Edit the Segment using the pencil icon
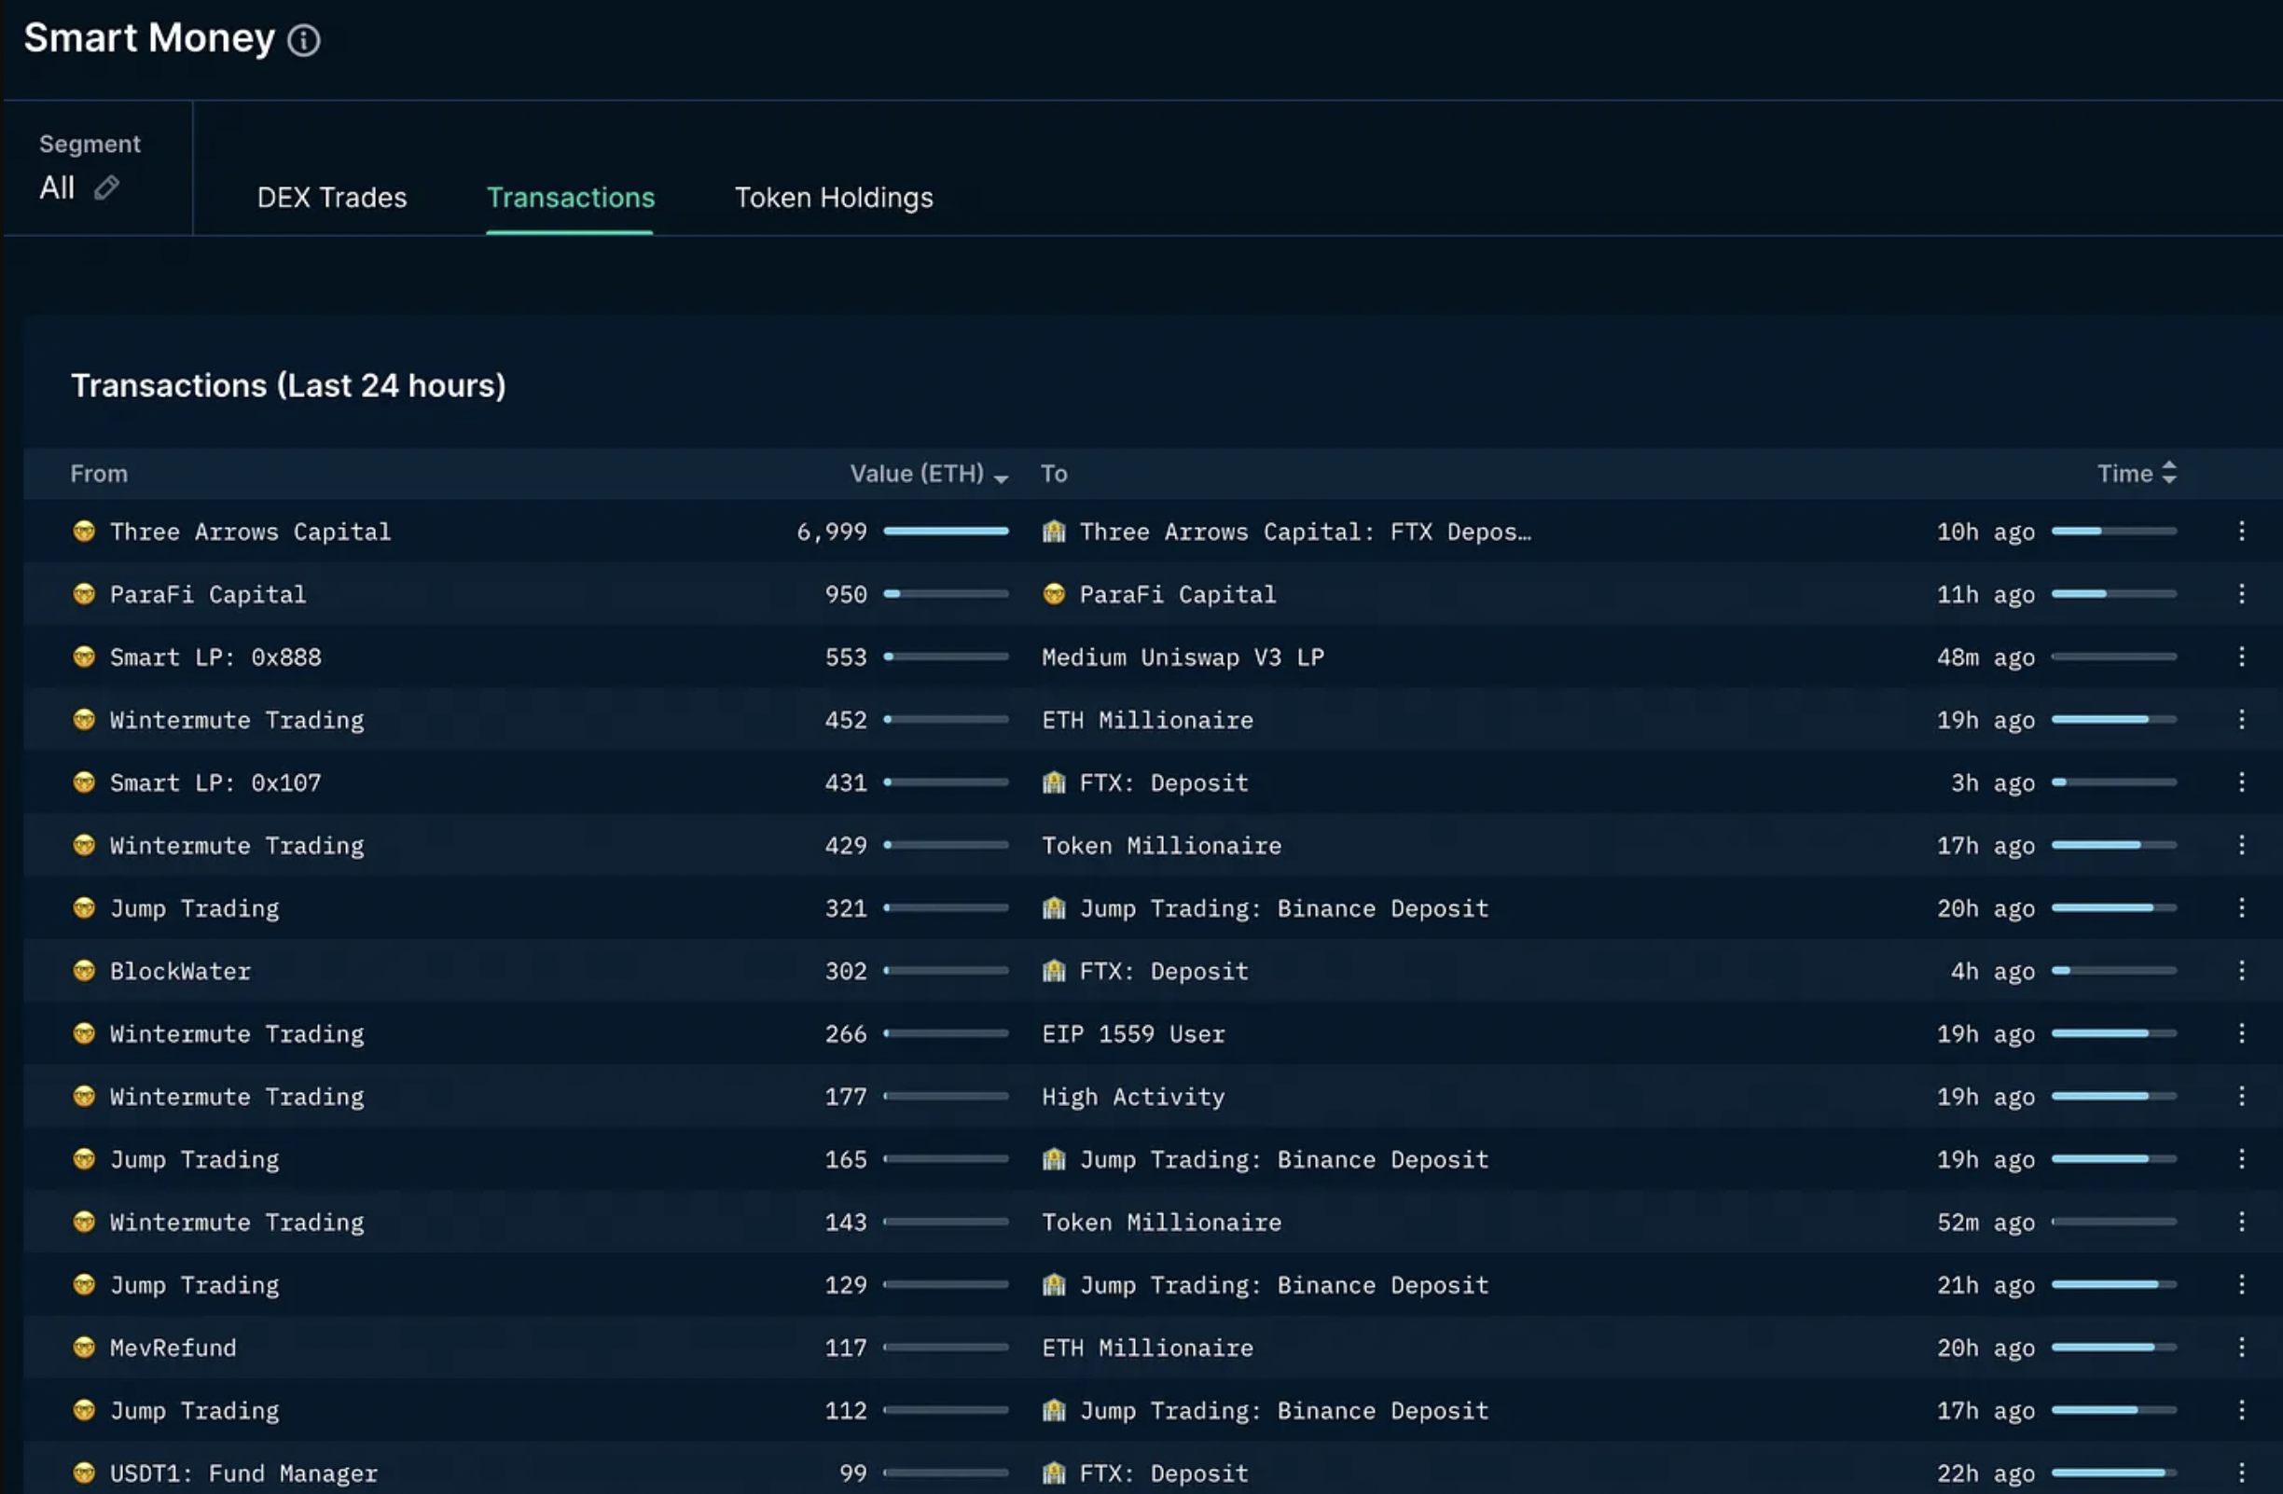This screenshot has height=1494, width=2283. pyautogui.click(x=106, y=187)
